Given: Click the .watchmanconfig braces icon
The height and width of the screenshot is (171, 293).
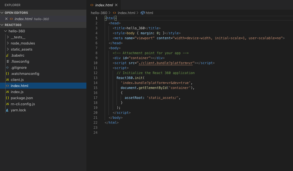Looking at the screenshot, I should [7, 73].
